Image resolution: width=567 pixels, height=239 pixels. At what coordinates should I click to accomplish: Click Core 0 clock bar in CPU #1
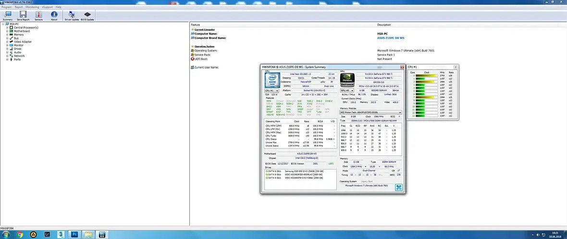click(427, 76)
